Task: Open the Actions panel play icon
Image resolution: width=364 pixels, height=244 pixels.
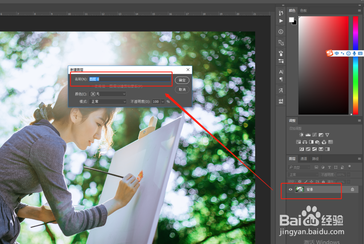Action: coord(281,21)
